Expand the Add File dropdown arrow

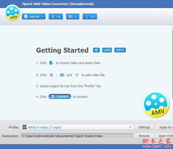[x=43, y=17]
